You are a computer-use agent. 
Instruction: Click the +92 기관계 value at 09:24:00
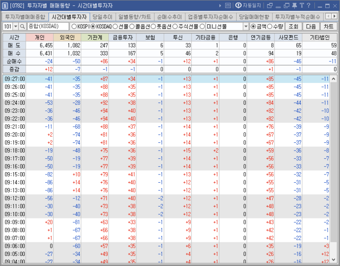tap(104, 103)
